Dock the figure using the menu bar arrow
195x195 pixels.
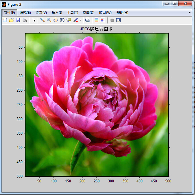pos(189,12)
